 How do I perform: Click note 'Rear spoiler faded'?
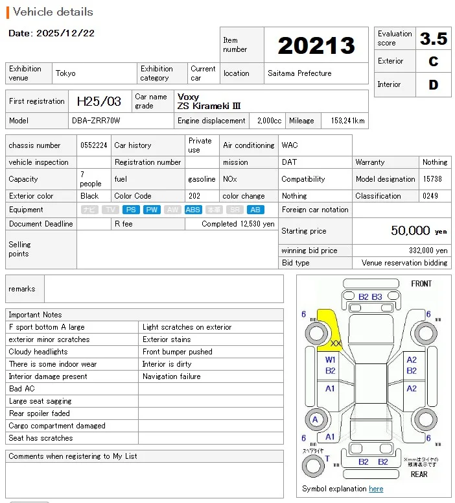pyautogui.click(x=39, y=413)
